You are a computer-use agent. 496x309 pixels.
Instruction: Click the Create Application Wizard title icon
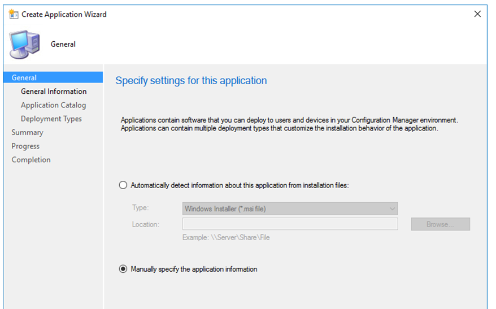(14, 14)
